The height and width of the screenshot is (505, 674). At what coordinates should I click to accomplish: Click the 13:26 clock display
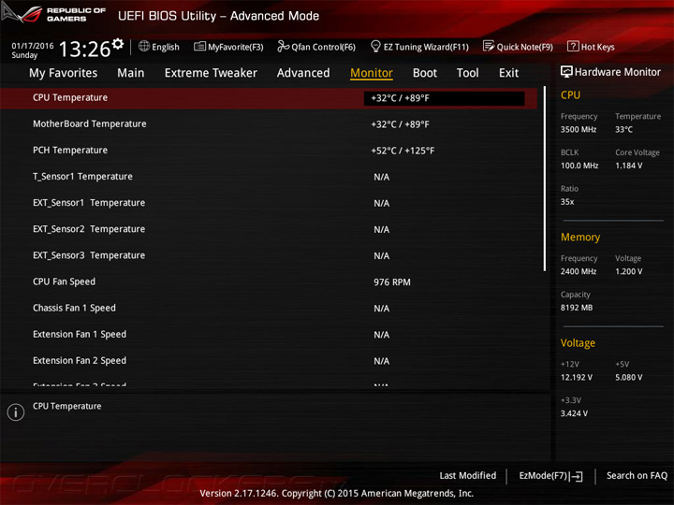pos(84,49)
